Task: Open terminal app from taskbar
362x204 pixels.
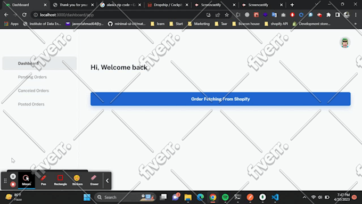Action: (238, 197)
